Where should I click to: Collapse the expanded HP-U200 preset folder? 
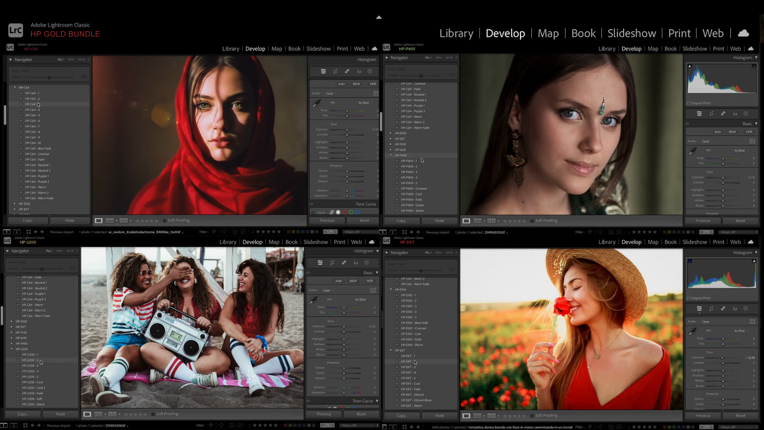12,349
